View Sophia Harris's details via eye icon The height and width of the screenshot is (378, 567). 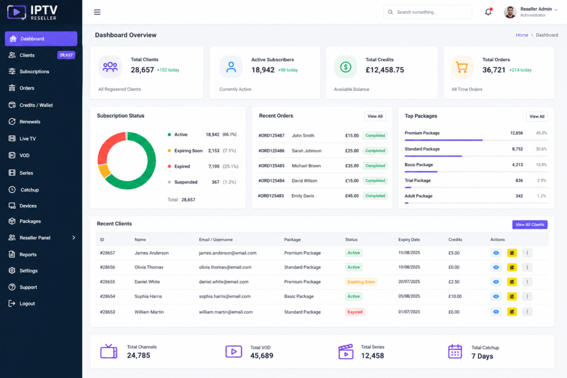pos(496,296)
